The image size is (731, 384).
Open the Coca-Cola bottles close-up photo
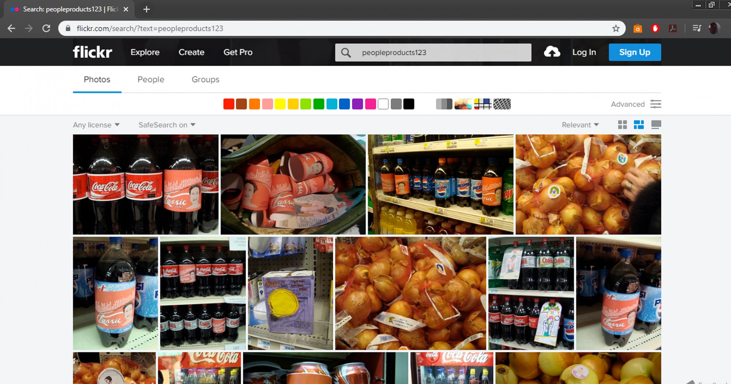(x=145, y=184)
